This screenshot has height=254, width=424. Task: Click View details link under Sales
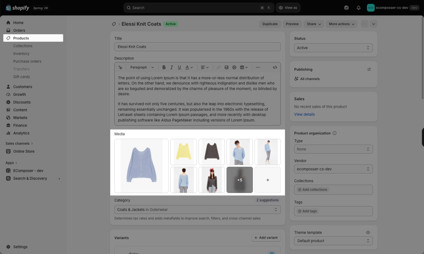click(x=304, y=114)
